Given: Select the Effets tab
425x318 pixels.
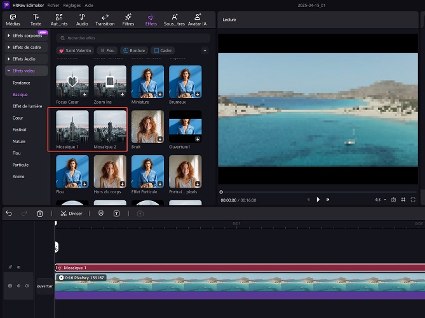Looking at the screenshot, I should (151, 20).
